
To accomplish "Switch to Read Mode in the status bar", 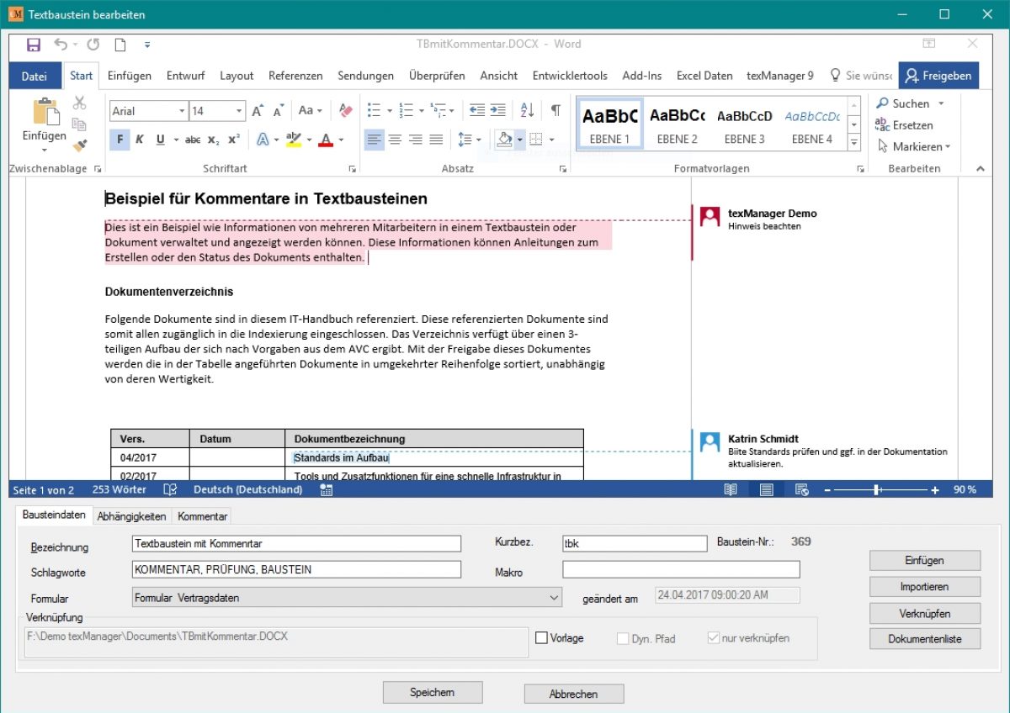I will click(x=731, y=489).
